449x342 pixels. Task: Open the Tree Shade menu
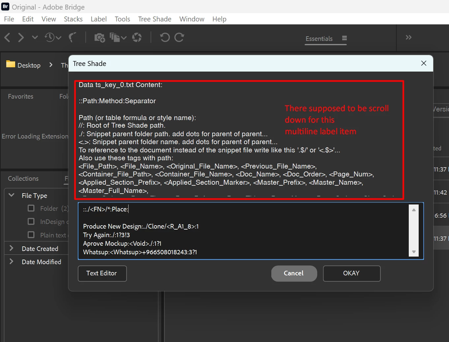[x=155, y=19]
